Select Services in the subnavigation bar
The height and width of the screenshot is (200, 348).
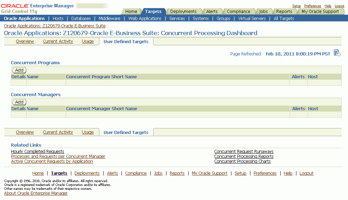click(177, 18)
